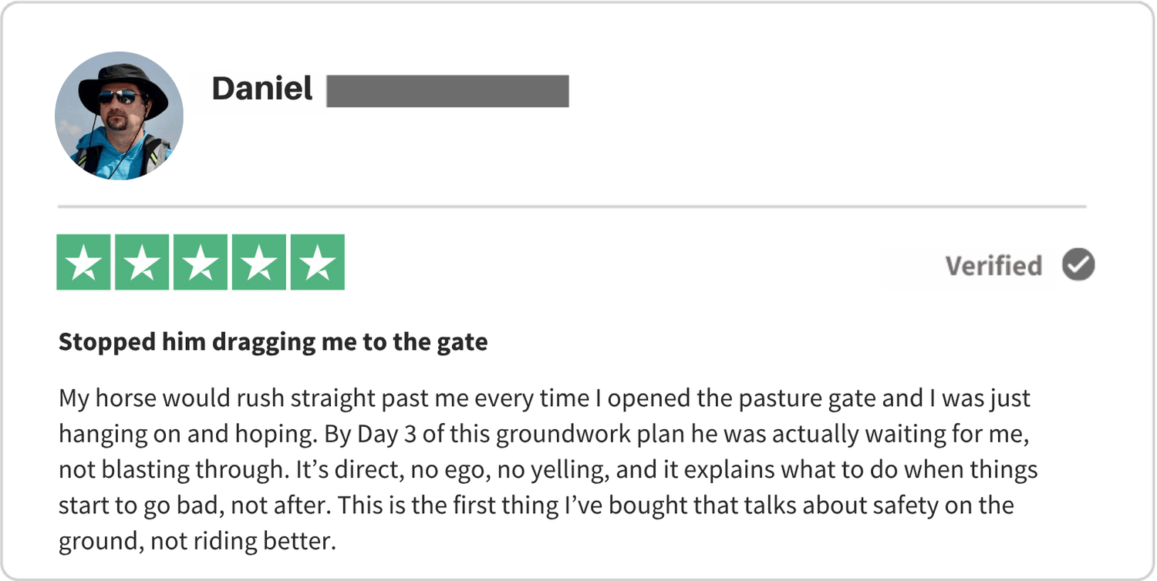Click the fourth green rating star
This screenshot has height=581, width=1157.
[x=259, y=263]
